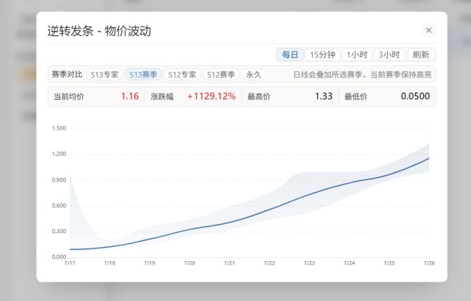Click the 7/17 date axis label

coord(70,263)
